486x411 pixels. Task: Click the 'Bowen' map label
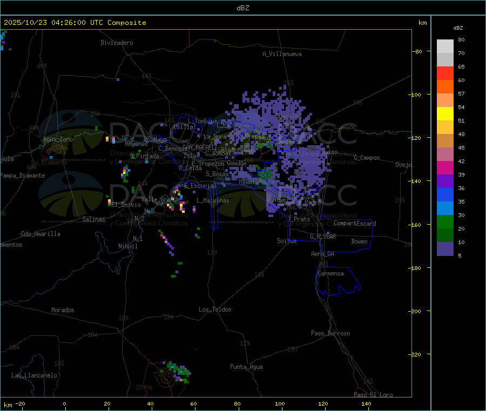click(359, 241)
